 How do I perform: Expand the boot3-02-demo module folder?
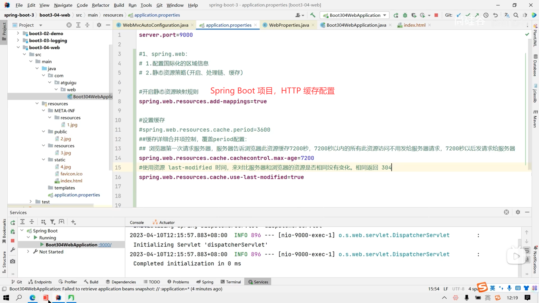click(x=18, y=33)
